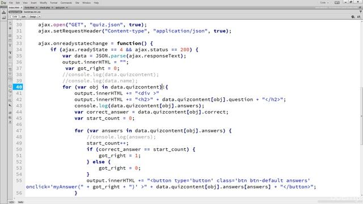Switch to Design view
Image resolution: width=363 pixels, height=204 pixels.
(x=33, y=16)
